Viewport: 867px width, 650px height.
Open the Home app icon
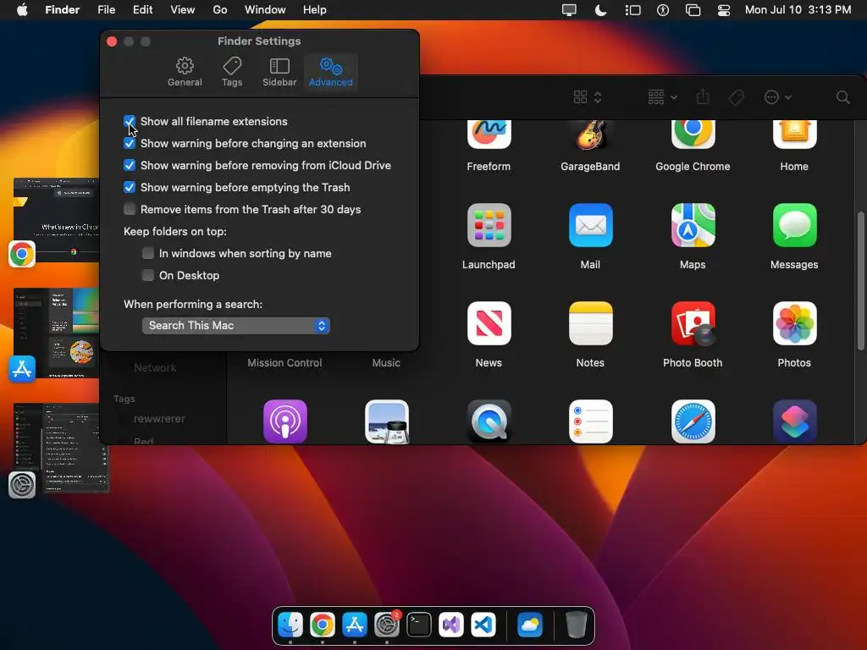coord(794,135)
